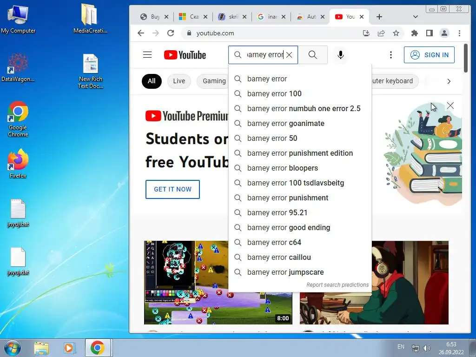The height and width of the screenshot is (357, 476).
Task: Click the GET IT NOW button
Action: (172, 190)
